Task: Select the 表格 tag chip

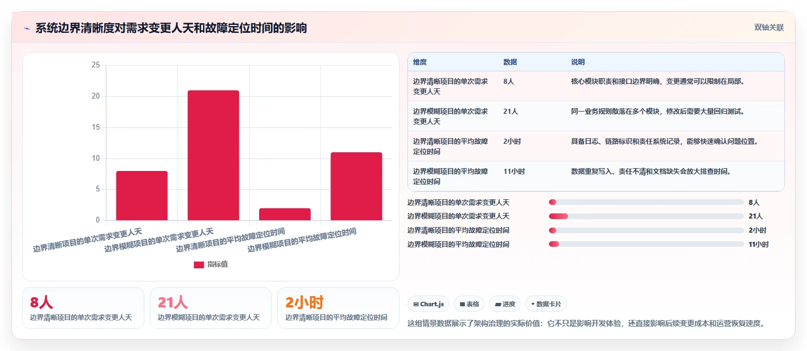Action: [469, 304]
